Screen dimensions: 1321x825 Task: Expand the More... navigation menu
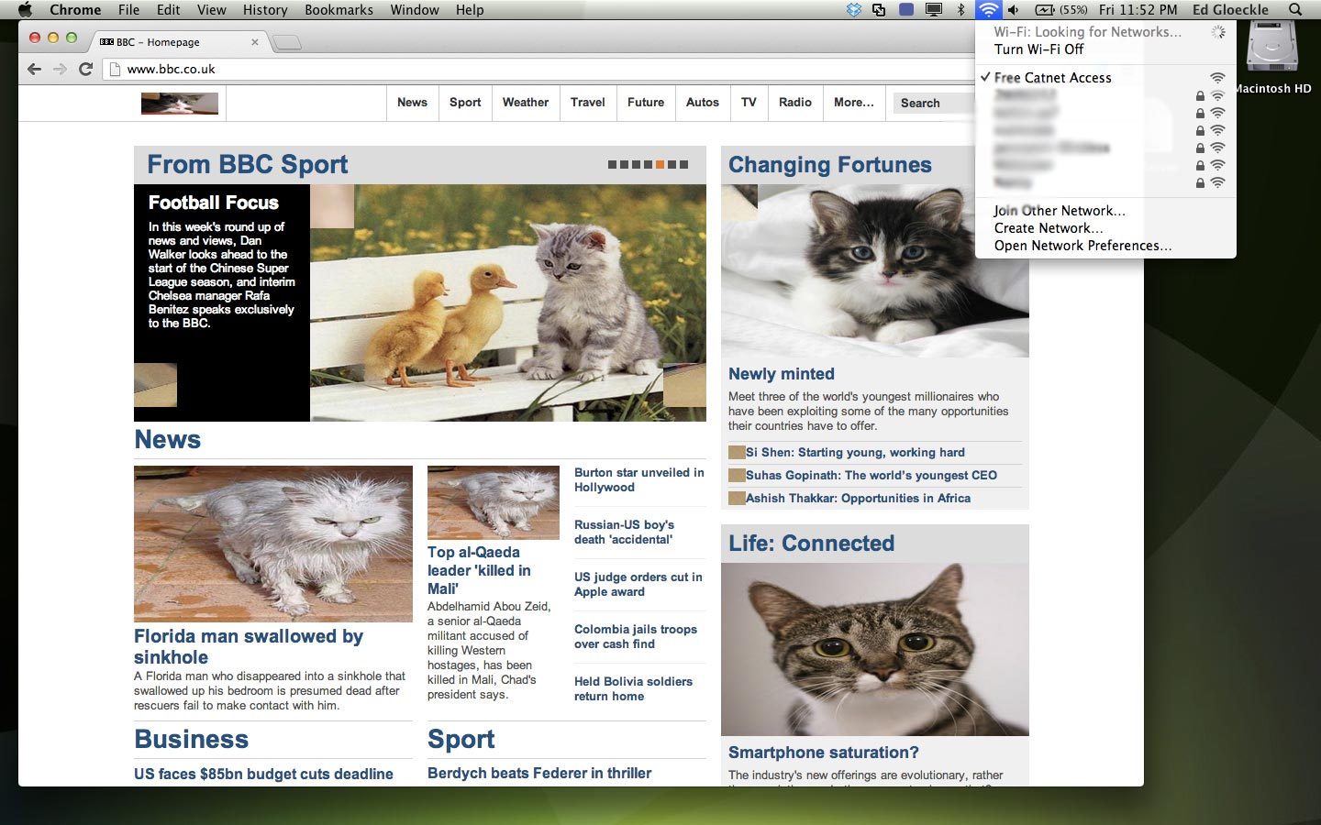853,103
